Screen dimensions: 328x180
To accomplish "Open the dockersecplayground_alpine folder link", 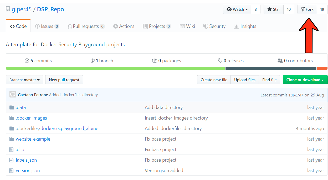I will [69, 128].
